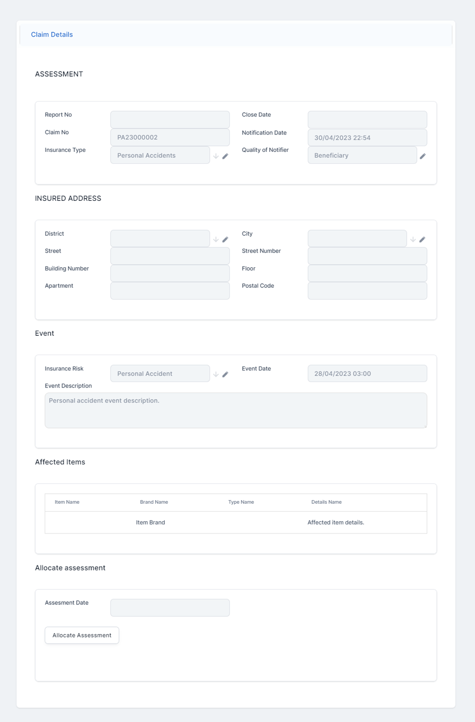Image resolution: width=475 pixels, height=722 pixels.
Task: Open the Insurance Risk dropdown arrow
Action: click(216, 374)
